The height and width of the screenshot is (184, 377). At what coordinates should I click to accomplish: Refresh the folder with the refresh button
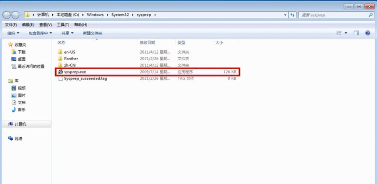pos(292,15)
